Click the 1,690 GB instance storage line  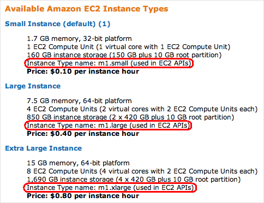pos(134,180)
